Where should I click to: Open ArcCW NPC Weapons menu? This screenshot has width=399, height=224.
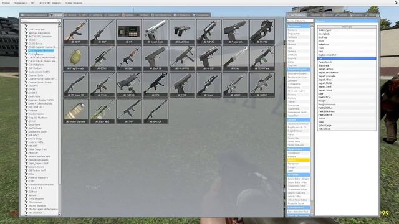click(50, 3)
